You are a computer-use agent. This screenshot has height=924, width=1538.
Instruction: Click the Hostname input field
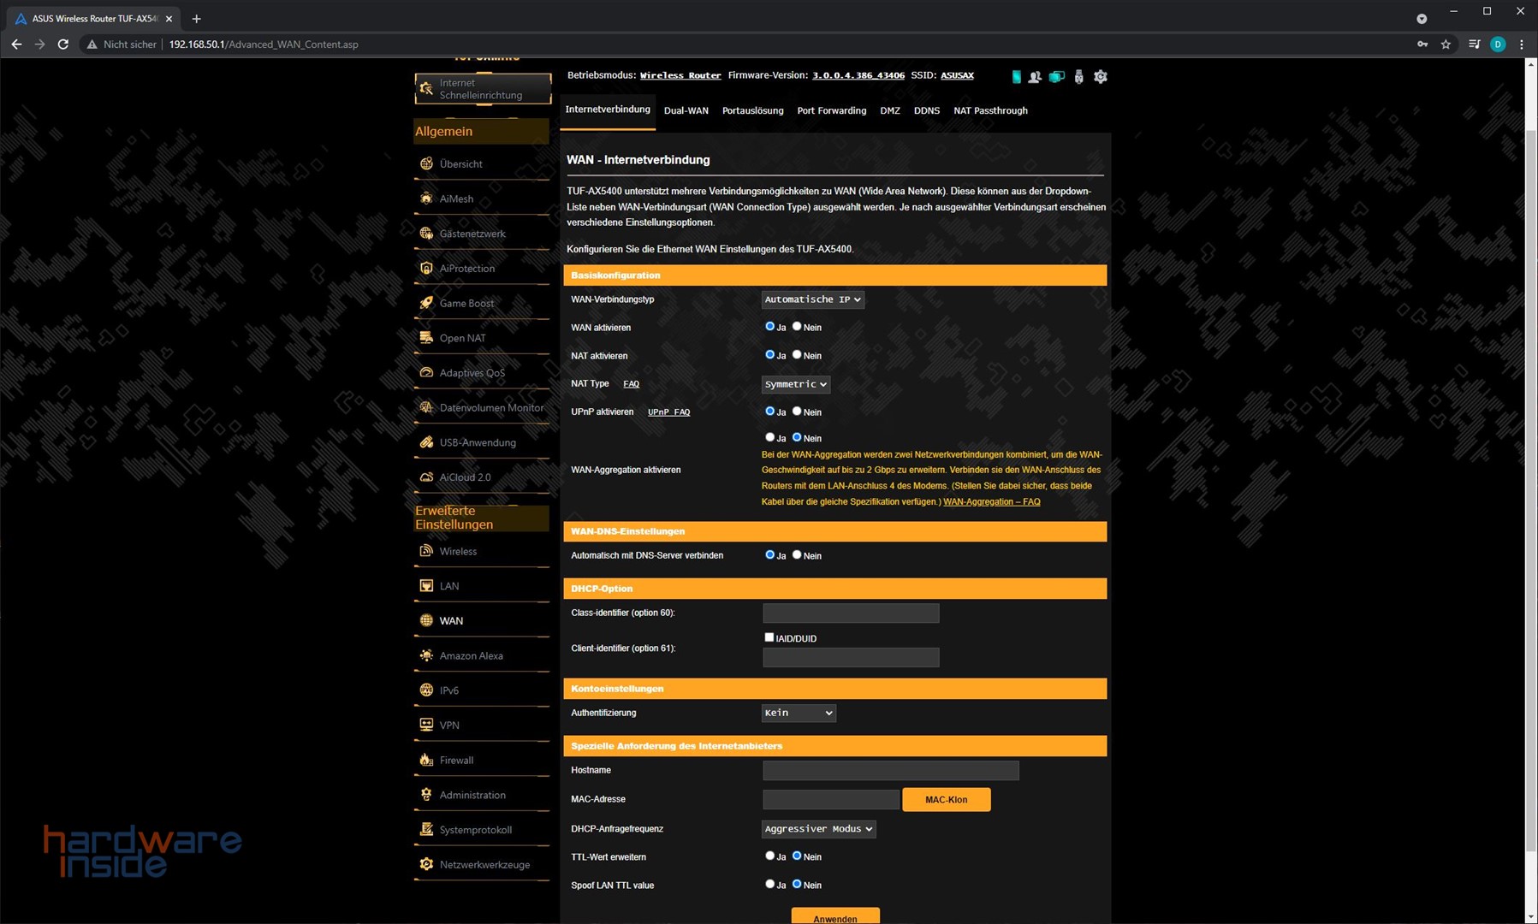[890, 771]
